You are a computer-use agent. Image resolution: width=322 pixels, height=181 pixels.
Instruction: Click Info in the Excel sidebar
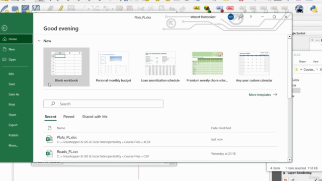coord(11,74)
